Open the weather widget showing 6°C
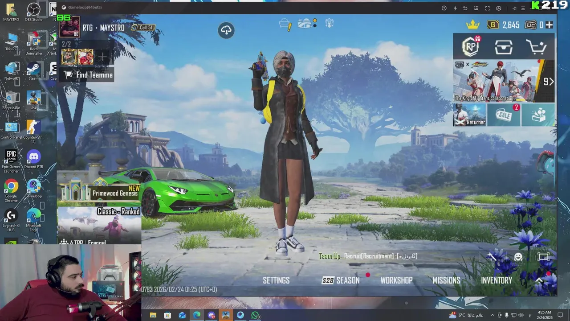The width and height of the screenshot is (570, 321). coord(466,315)
